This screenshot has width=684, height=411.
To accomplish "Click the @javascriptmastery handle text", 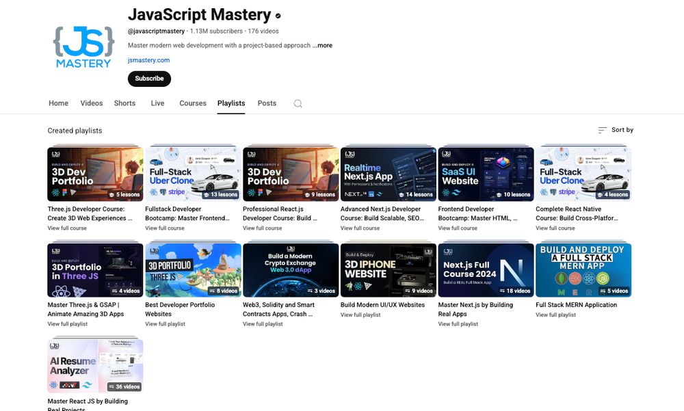I will (156, 31).
